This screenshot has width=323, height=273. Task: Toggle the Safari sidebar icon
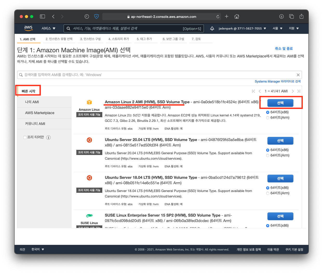click(x=42, y=17)
